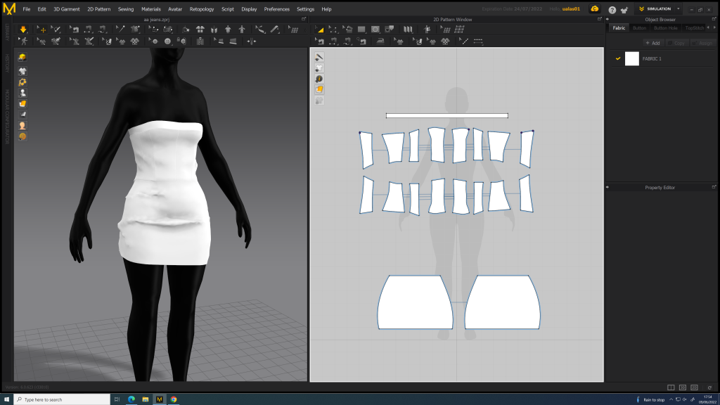Click the Add fabric button

[652, 43]
